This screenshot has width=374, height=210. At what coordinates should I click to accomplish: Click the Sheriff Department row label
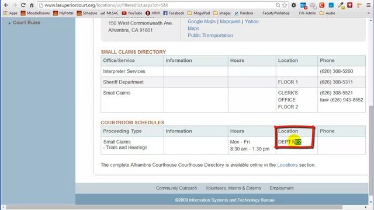(123, 82)
